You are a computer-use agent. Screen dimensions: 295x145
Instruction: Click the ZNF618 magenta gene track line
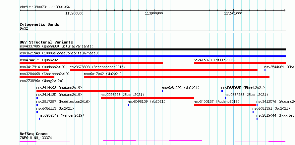pyautogui.click(x=152, y=141)
